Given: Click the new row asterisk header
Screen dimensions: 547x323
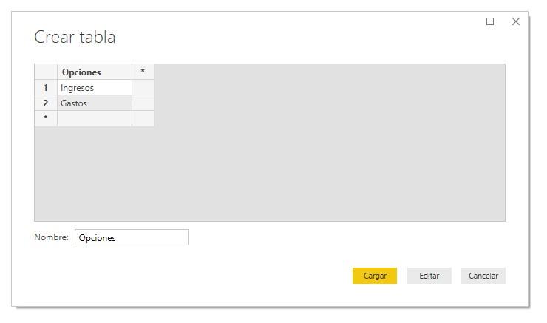Looking at the screenshot, I should point(46,118).
